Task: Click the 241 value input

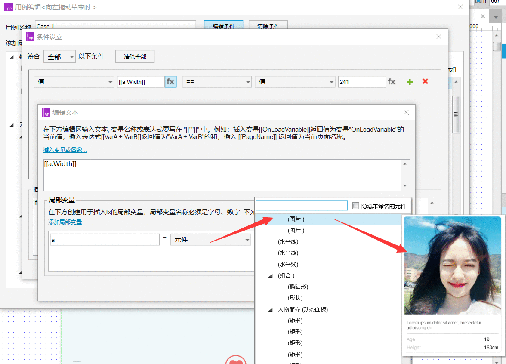Action: click(x=362, y=82)
